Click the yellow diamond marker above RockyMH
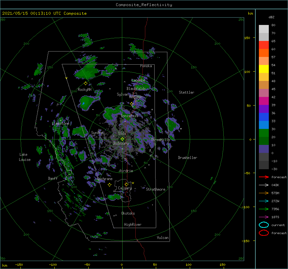 [85, 83]
